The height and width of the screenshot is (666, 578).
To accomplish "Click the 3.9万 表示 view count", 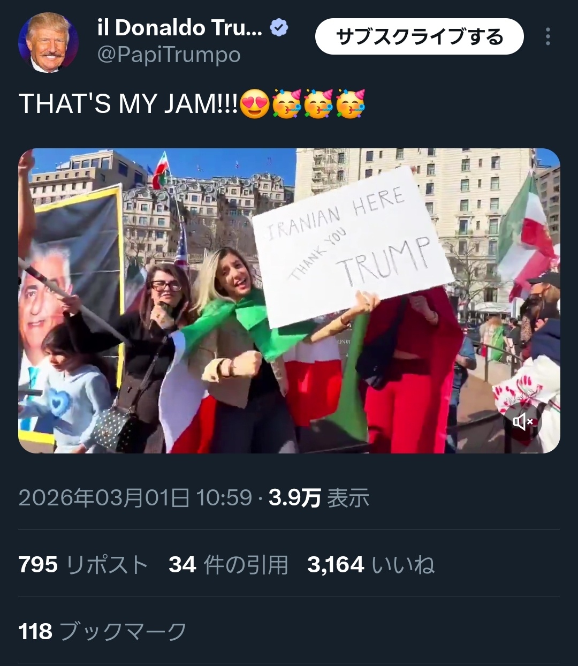I will pyautogui.click(x=319, y=498).
